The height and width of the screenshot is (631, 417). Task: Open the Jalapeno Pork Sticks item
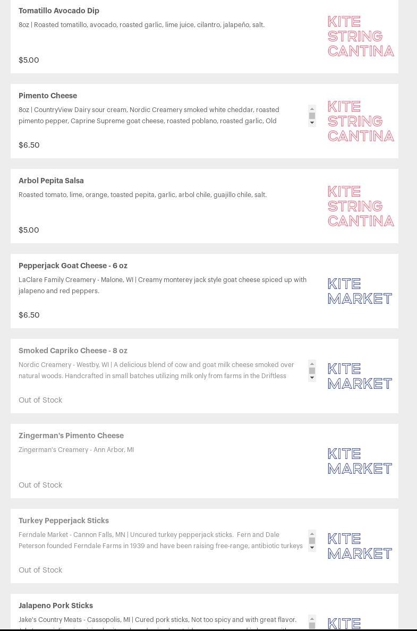click(56, 606)
